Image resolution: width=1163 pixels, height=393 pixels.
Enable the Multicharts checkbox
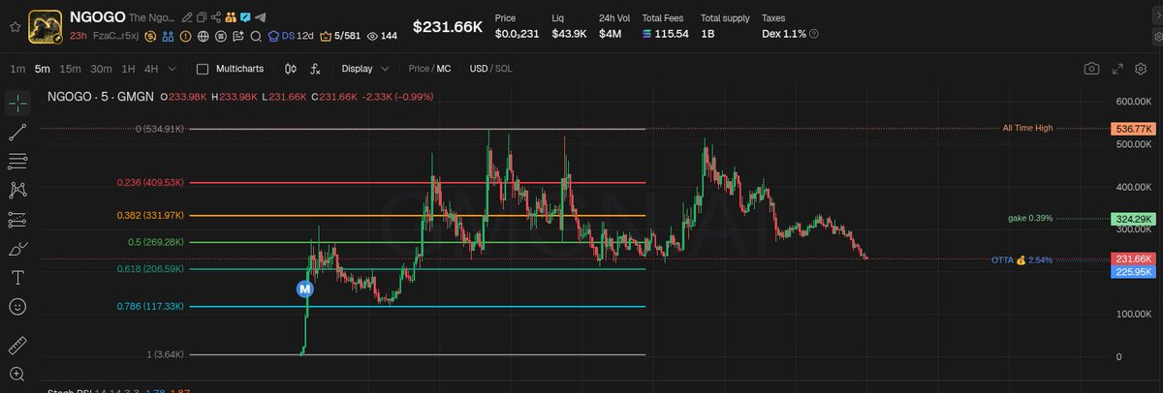(x=203, y=69)
